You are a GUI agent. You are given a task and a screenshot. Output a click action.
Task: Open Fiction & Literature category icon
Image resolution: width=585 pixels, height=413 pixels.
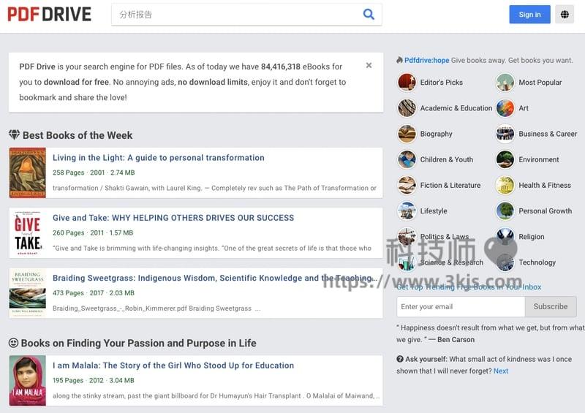click(x=407, y=186)
